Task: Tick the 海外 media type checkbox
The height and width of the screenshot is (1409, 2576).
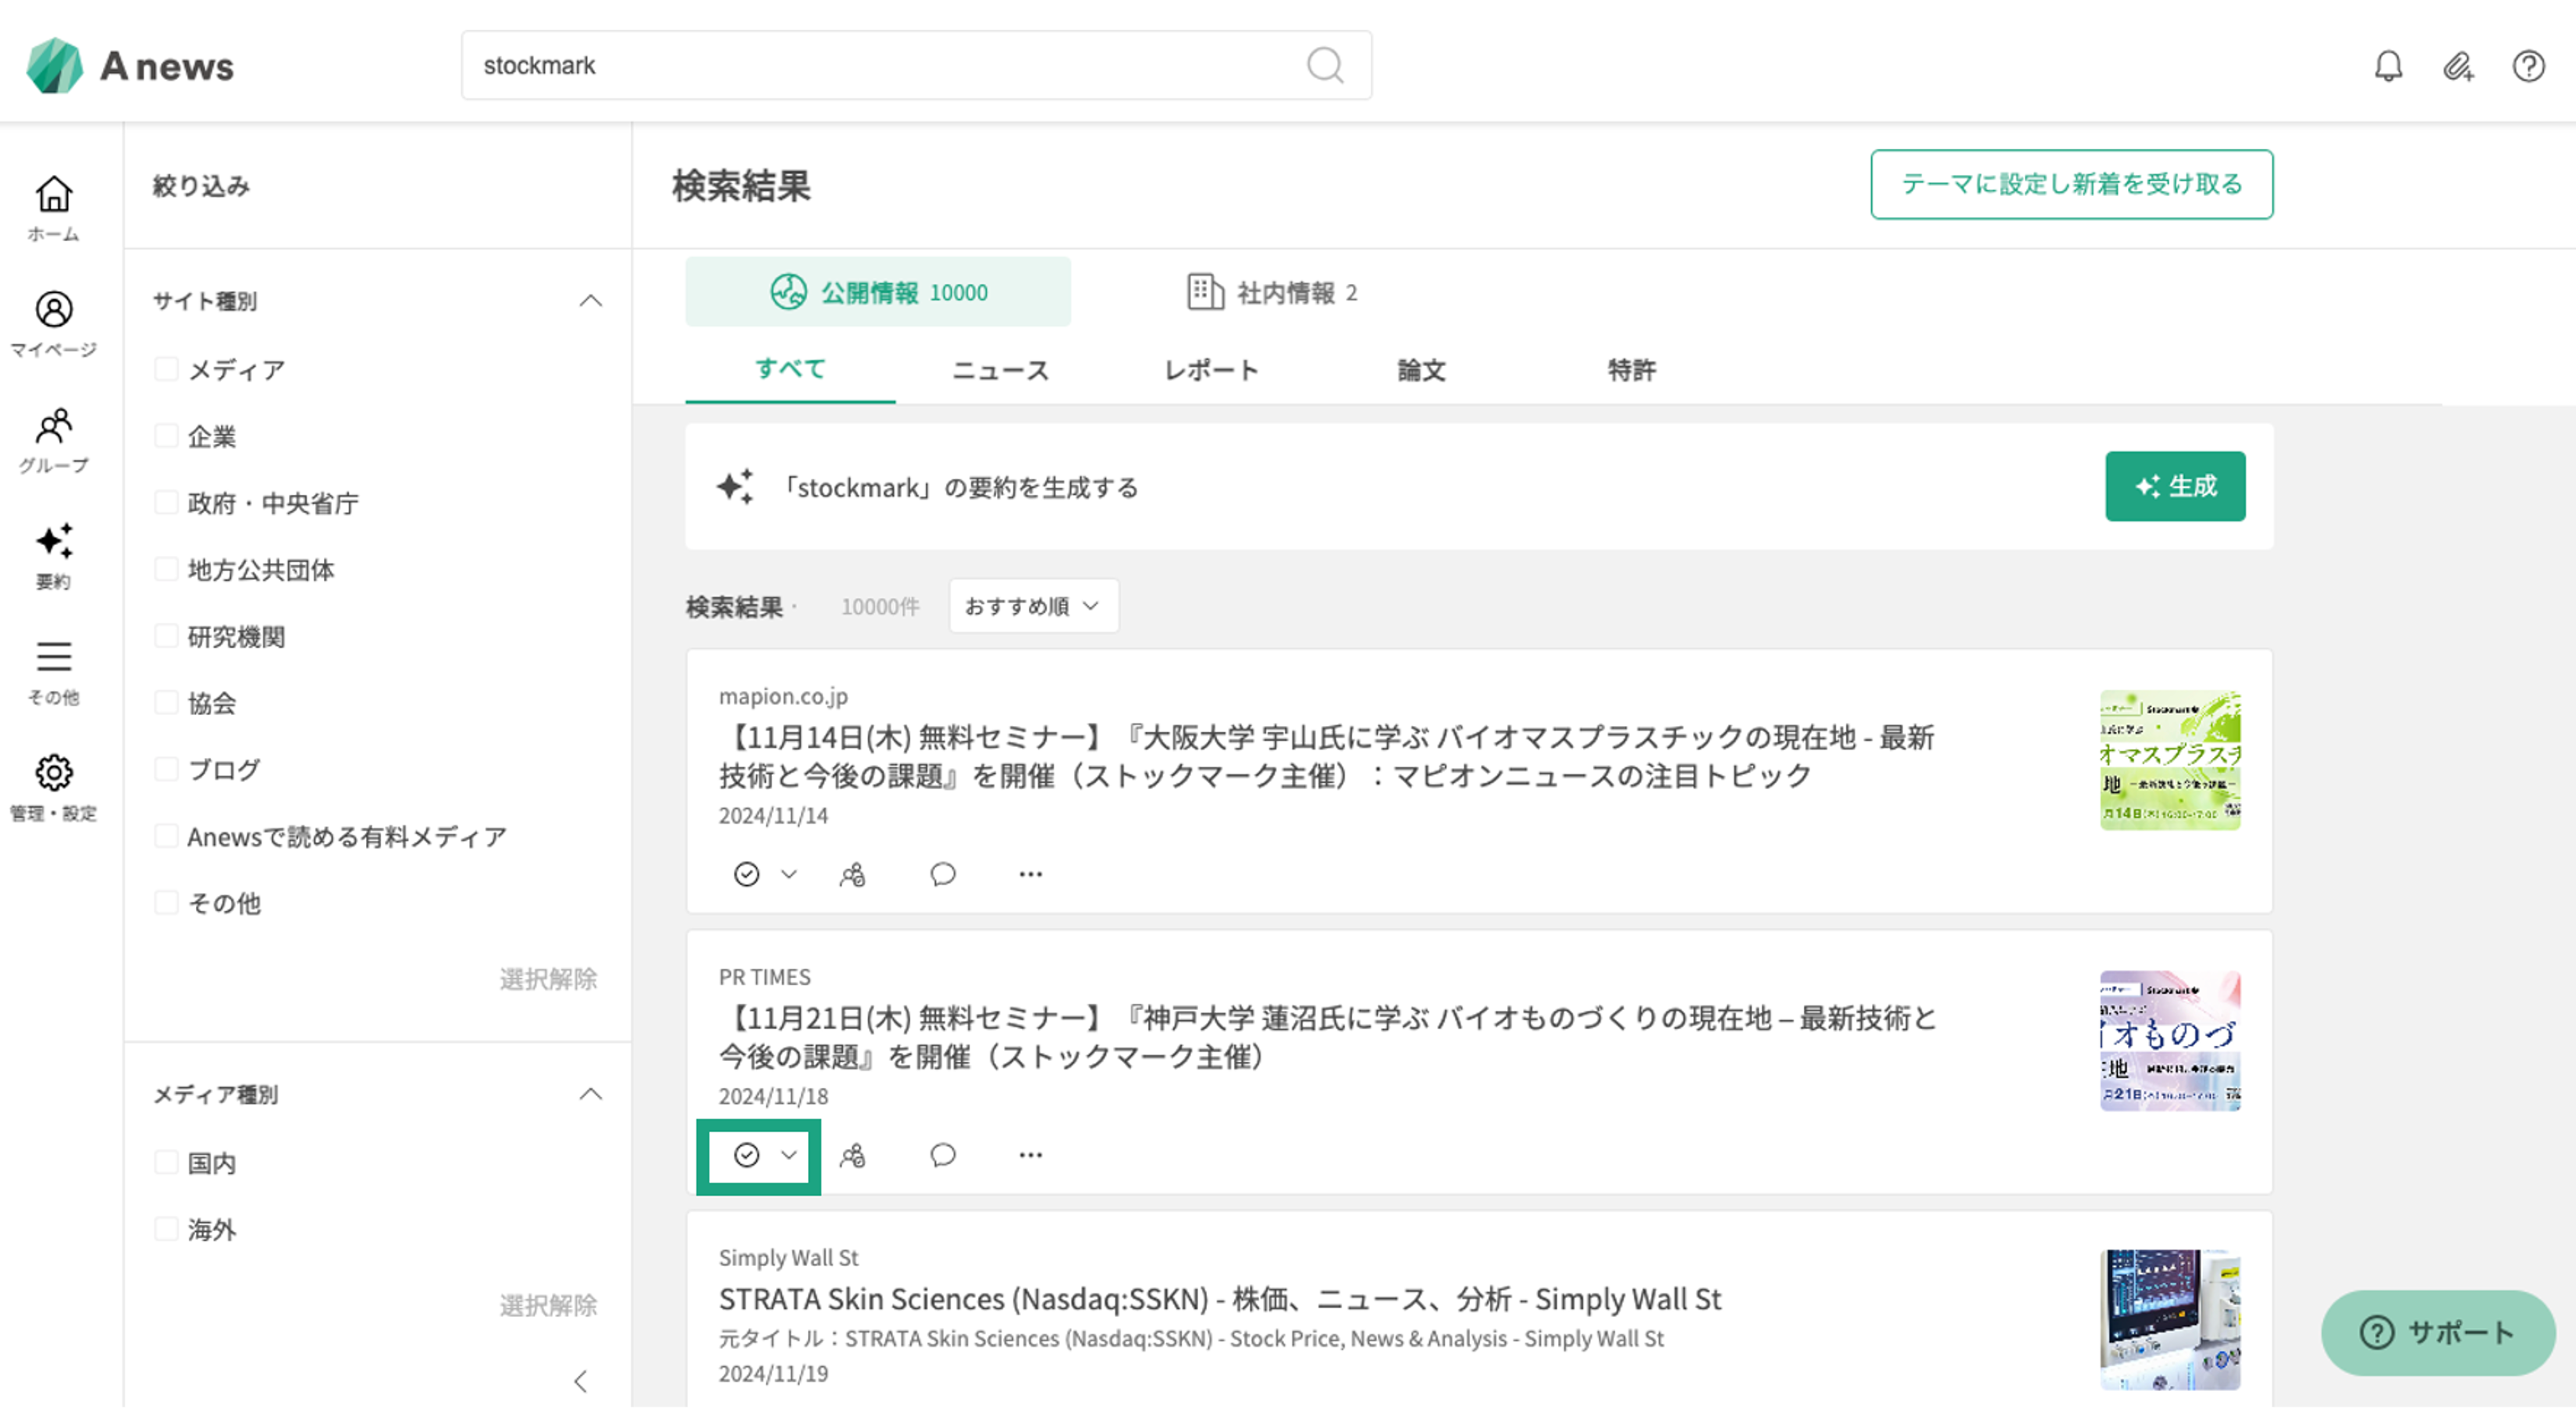Action: 167,1229
